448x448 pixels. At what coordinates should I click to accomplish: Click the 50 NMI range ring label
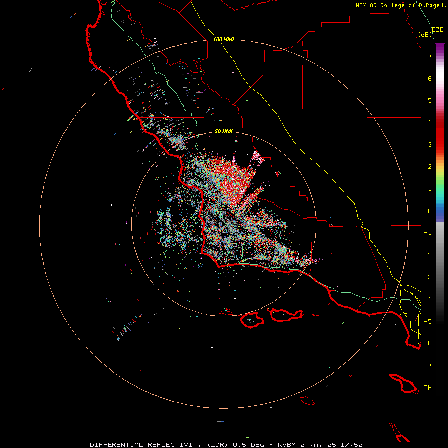coord(224,131)
